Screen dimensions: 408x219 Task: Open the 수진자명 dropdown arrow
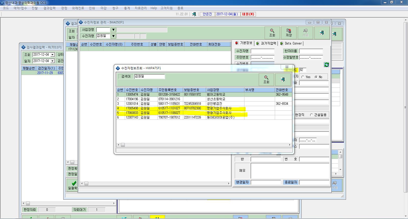pos(114,36)
